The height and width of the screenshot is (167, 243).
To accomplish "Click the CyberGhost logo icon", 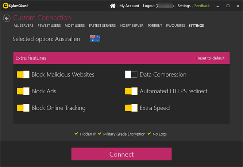I will 5,6.
